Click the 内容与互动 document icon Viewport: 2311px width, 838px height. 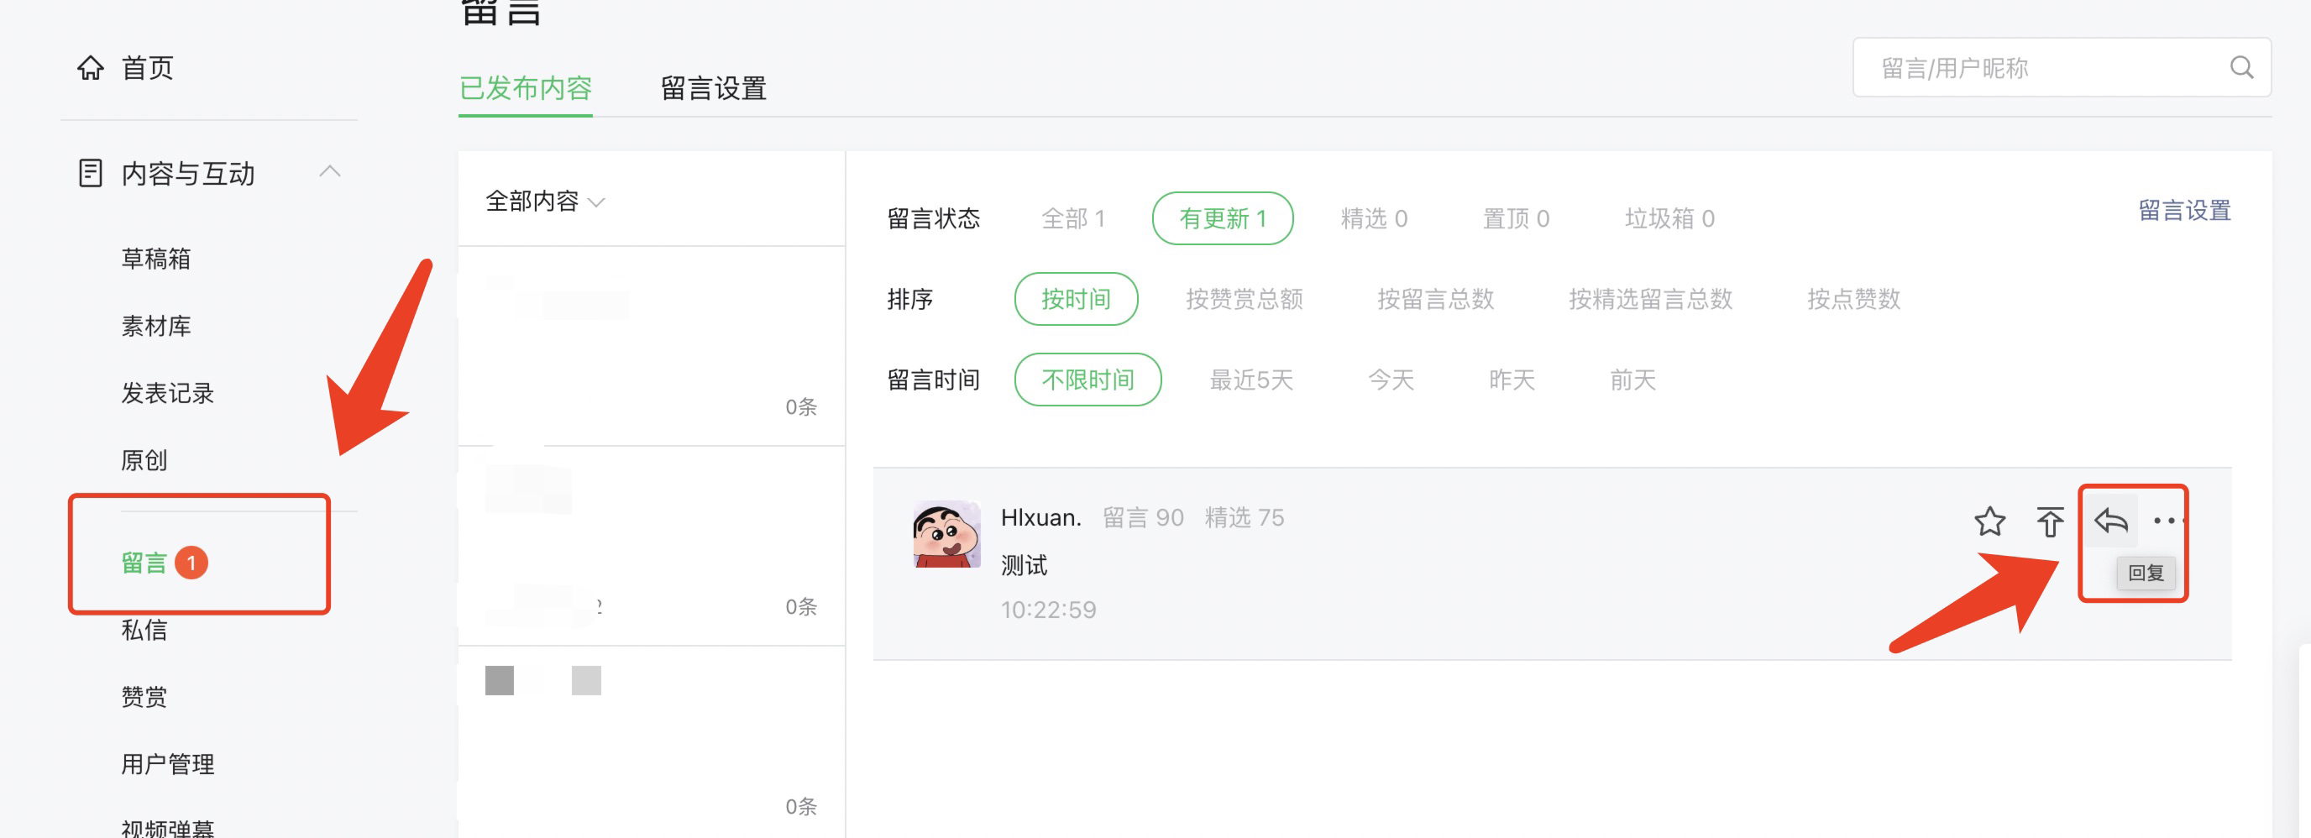[91, 172]
